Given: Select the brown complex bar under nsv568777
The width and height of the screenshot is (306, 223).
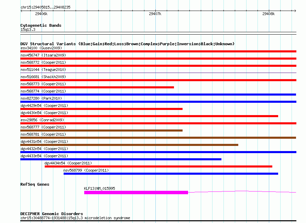Looking at the screenshot, I should pyautogui.click(x=101, y=131).
